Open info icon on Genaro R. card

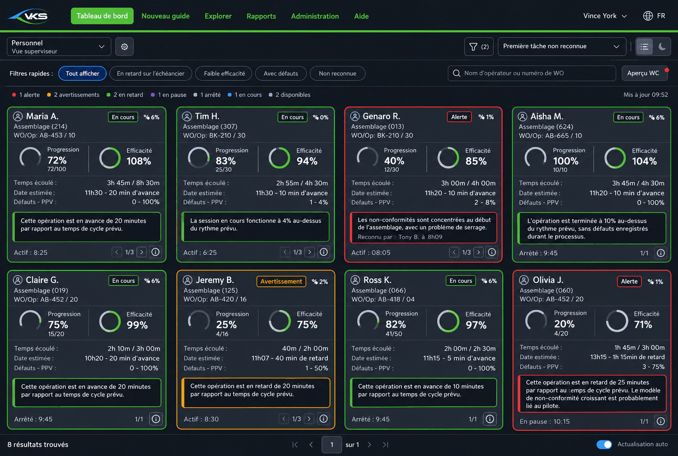492,252
